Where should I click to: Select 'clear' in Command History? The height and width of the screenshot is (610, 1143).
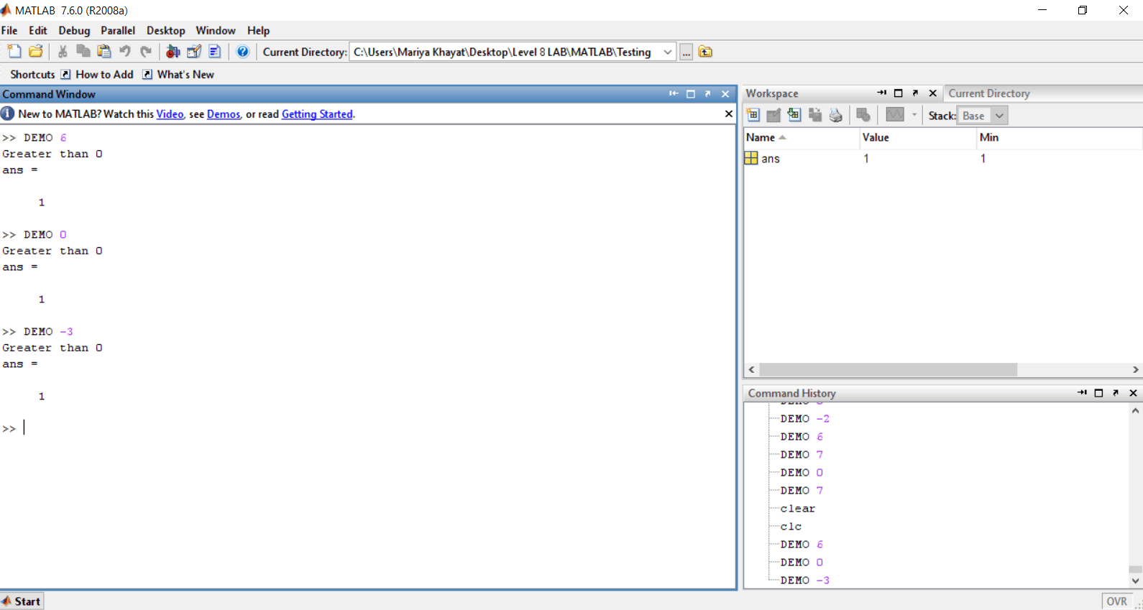click(798, 509)
